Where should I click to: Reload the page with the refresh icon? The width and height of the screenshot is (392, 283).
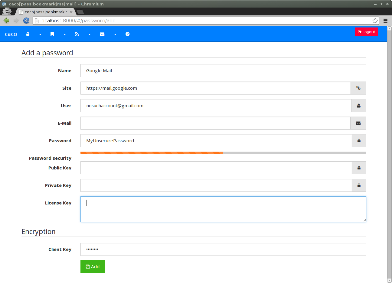click(x=26, y=21)
